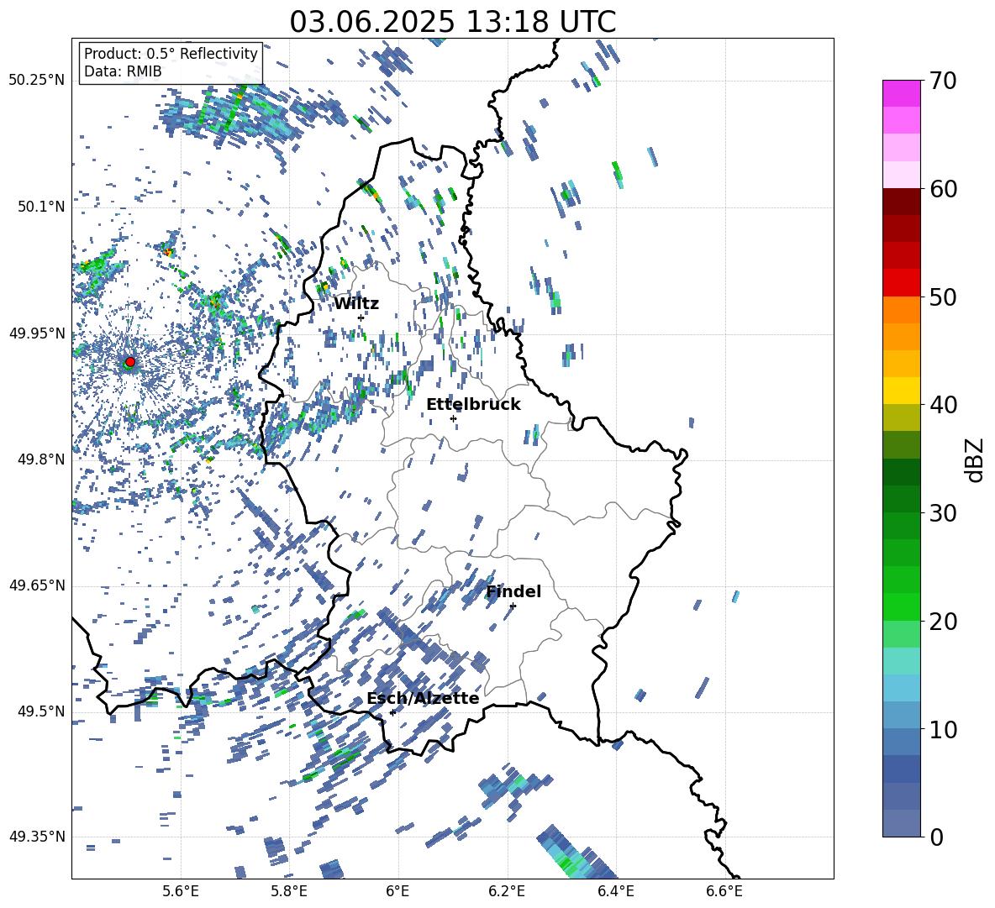Screen dimensions: 995x908
Task: Click the Ettelbruck station cross marker
Action: [453, 418]
